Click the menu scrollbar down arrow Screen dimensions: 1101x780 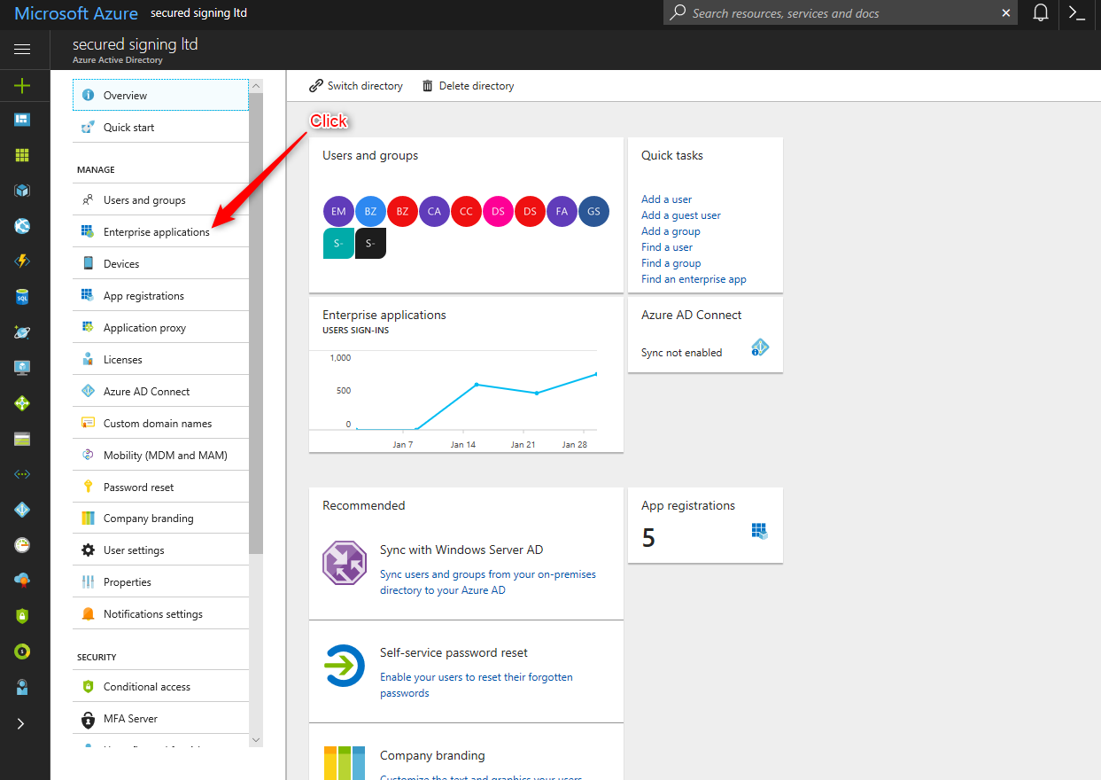point(256,739)
